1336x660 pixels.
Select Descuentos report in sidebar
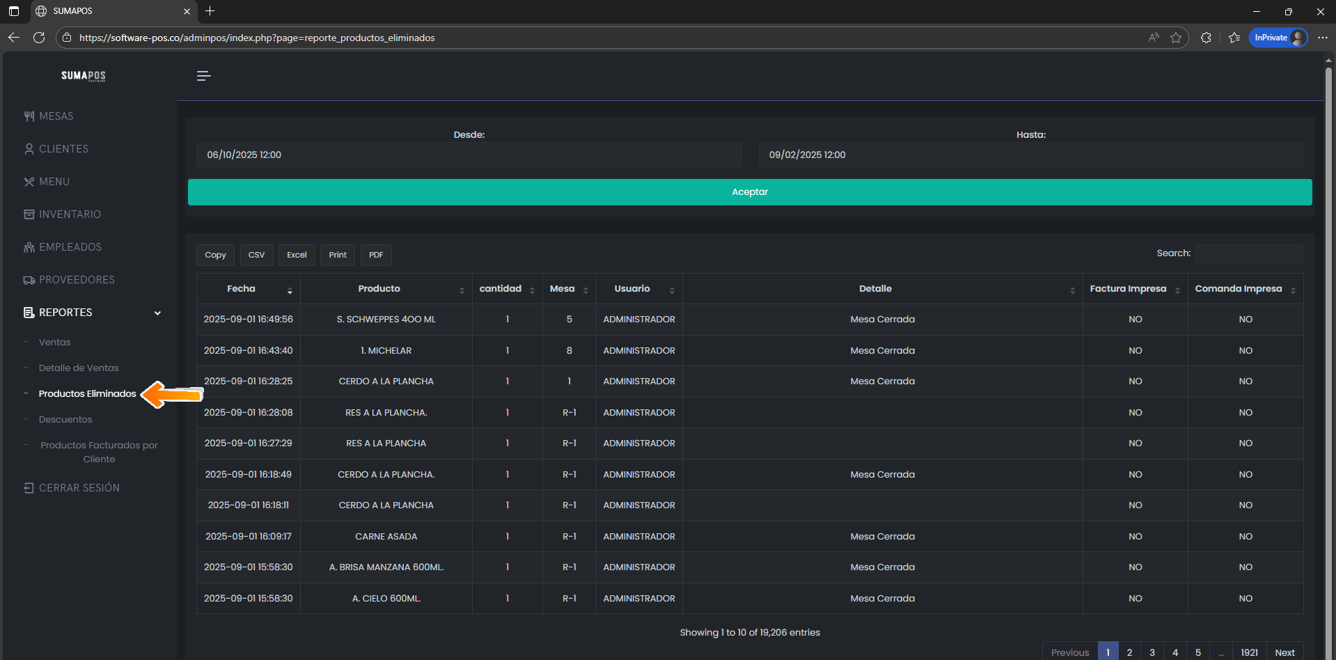click(x=65, y=420)
